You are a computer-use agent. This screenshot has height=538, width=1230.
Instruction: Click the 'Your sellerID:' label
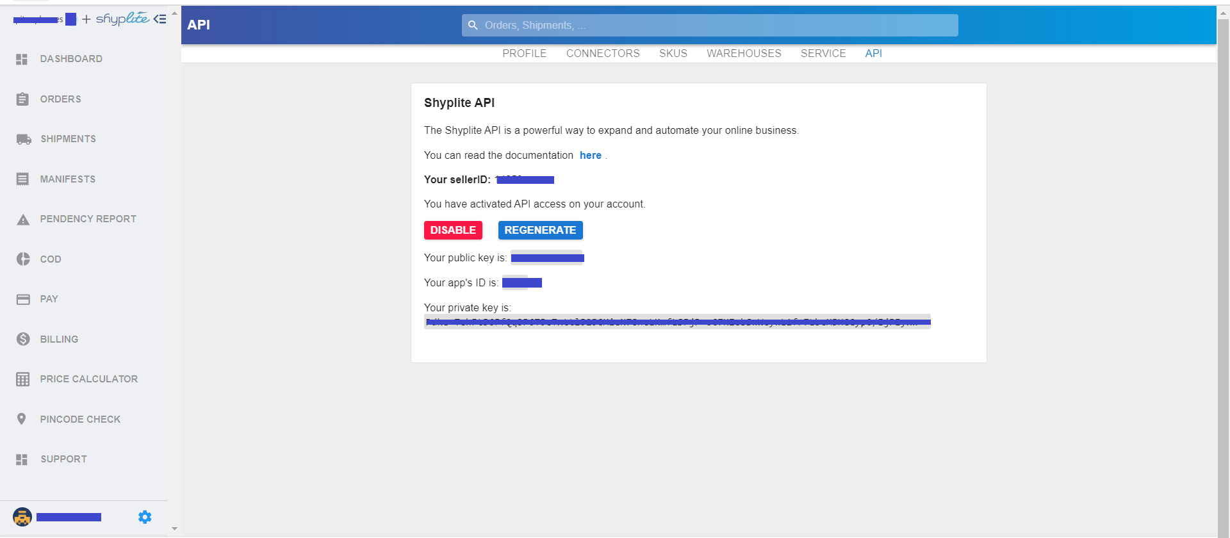457,180
